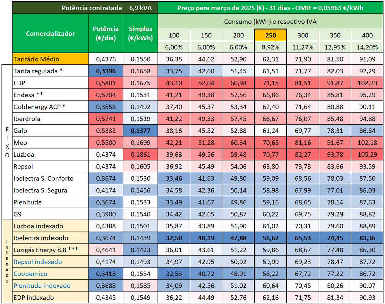
Task: Click the 'Potência (€/dia)' column header
Action: click(x=106, y=33)
